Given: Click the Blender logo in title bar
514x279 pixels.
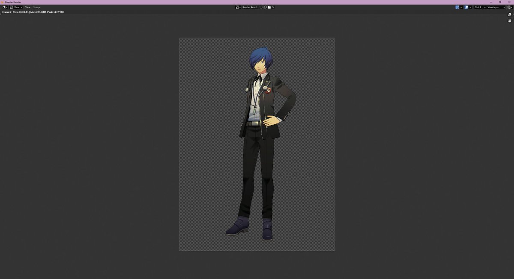Looking at the screenshot, I should pyautogui.click(x=2, y=2).
